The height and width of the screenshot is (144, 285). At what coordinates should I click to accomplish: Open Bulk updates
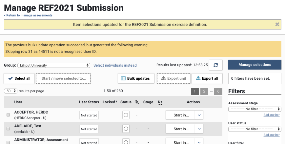[135, 78]
